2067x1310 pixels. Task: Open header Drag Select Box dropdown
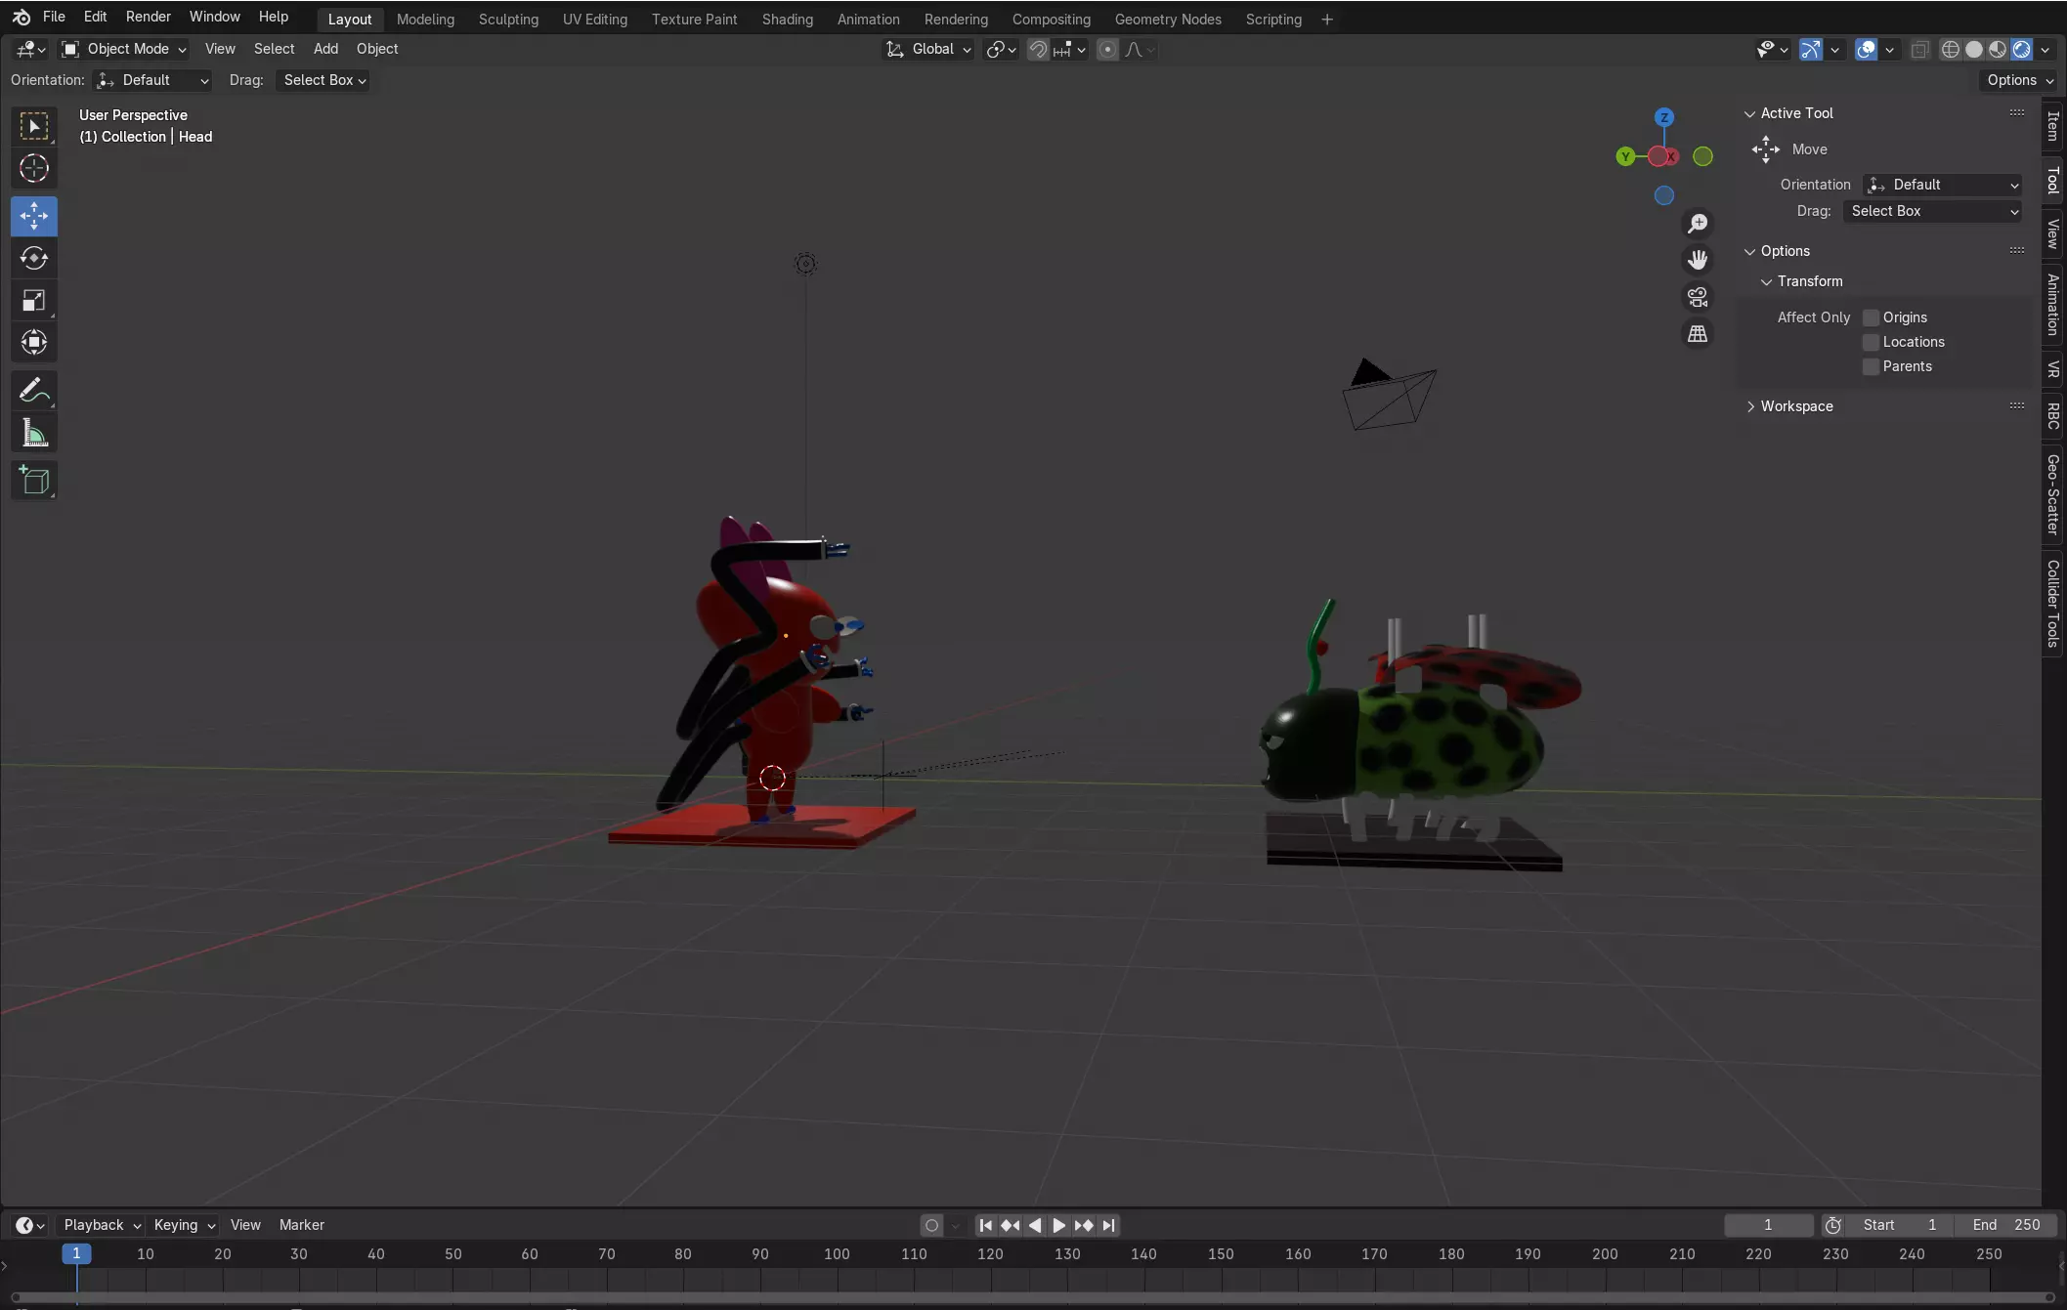[x=324, y=80]
